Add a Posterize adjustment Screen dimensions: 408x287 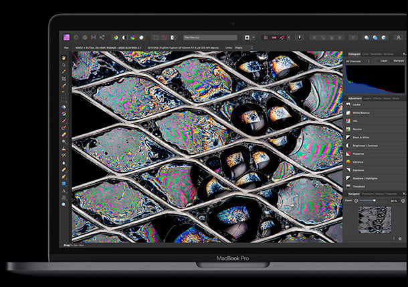tap(375, 154)
